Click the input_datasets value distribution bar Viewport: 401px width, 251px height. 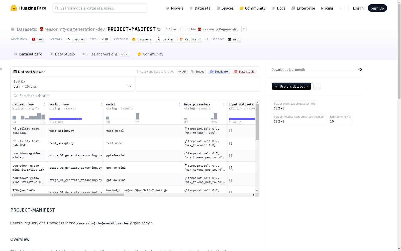pos(242,119)
